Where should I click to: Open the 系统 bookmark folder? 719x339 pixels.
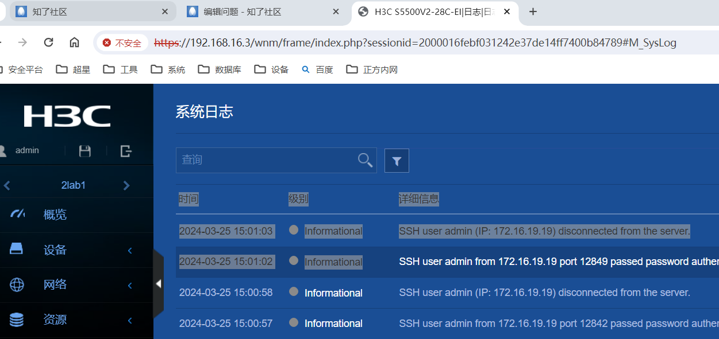[x=168, y=69]
